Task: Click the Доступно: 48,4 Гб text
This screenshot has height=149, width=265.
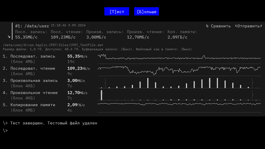Action: [62, 49]
